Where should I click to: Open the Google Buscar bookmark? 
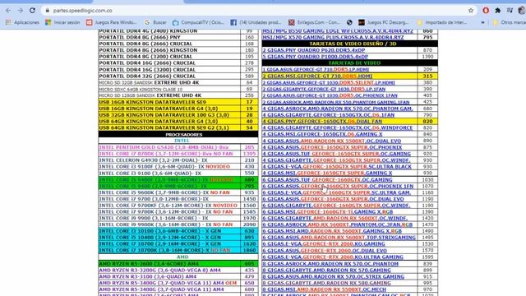tap(155, 22)
